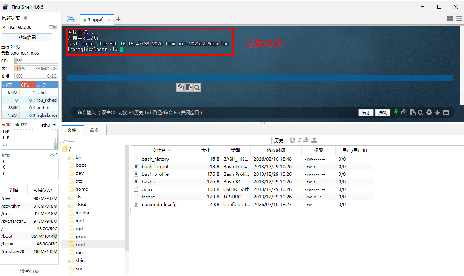Add a new session tab with plus

(x=118, y=19)
